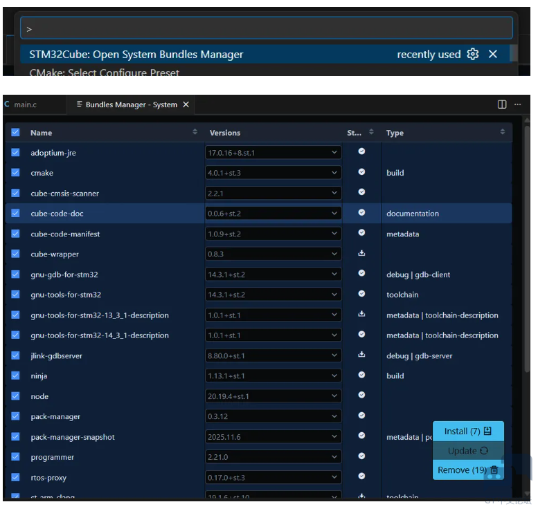Click installed icon for gnu-tools-for-stm32-14_3_1-description
Image resolution: width=538 pixels, height=511 pixels.
coord(361,334)
